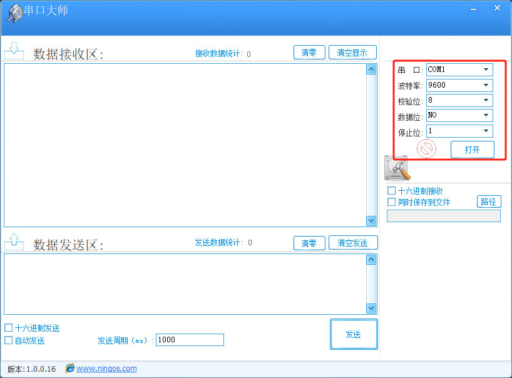Viewport: 512px width, 378px height.
Task: Click the 发送周期 1000 input field
Action: point(188,340)
